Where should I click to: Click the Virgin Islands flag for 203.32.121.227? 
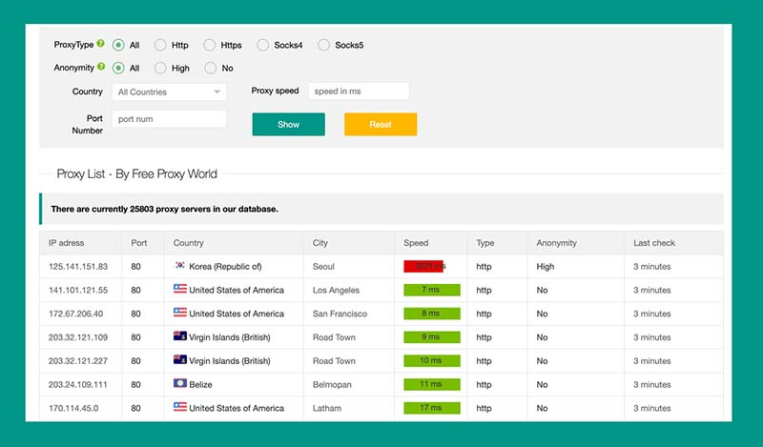[179, 361]
